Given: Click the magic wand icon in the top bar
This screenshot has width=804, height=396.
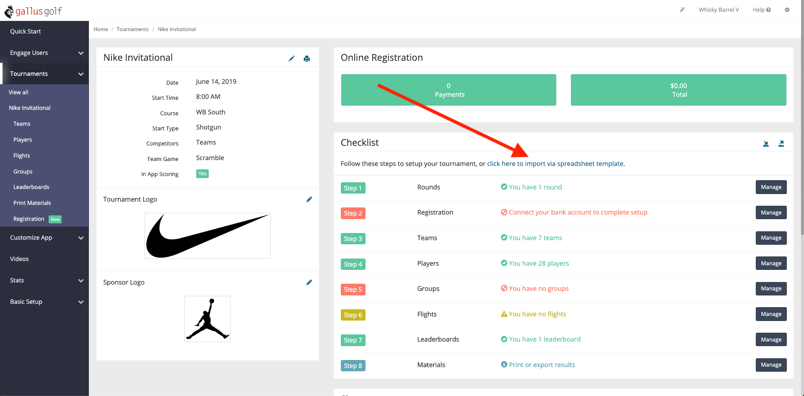Looking at the screenshot, I should coord(682,9).
